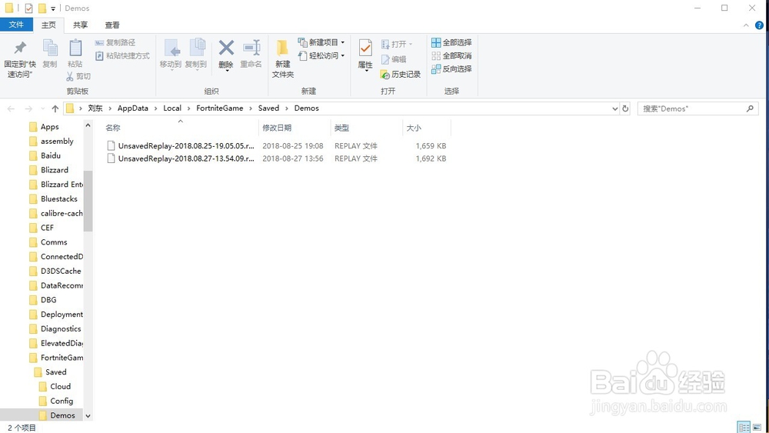
Task: Select Bluestacks folder in tree
Action: pyautogui.click(x=59, y=199)
